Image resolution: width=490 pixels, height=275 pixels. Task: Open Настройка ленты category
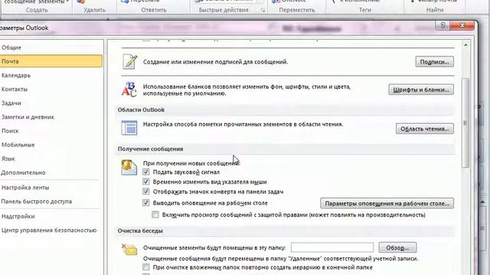[x=51, y=187]
